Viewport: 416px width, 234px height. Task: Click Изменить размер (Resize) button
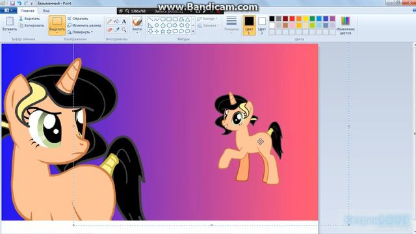pos(84,25)
